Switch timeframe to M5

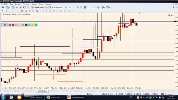[46, 11]
